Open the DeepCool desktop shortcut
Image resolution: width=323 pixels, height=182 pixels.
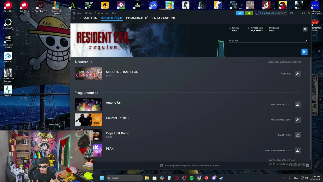[x=8, y=91]
